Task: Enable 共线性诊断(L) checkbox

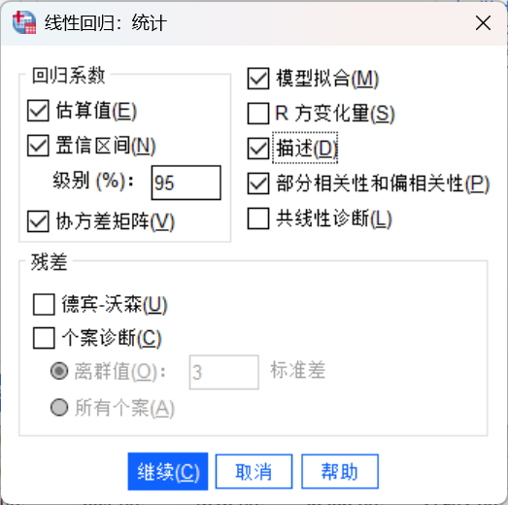Action: tap(258, 219)
